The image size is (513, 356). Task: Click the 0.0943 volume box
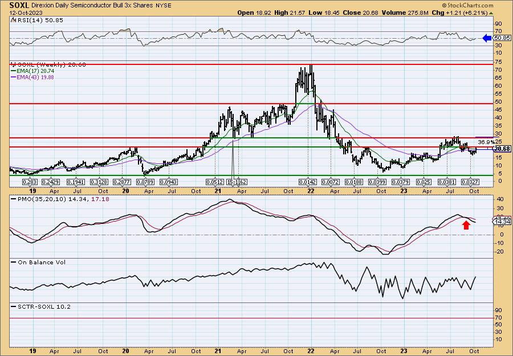[x=169, y=182]
